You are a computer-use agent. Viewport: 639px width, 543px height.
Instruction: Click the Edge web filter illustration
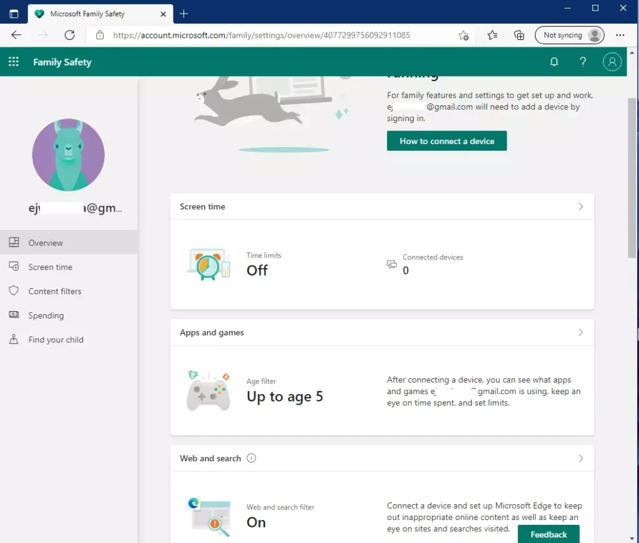click(x=209, y=517)
